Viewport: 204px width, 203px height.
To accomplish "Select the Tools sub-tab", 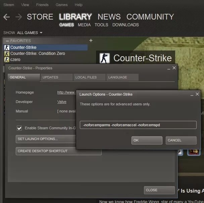I will (x=101, y=25).
